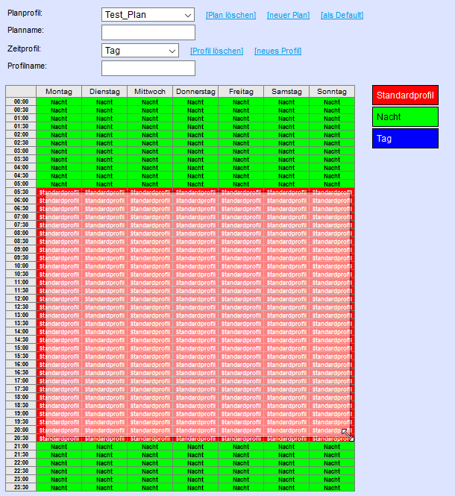Screen dimensions: 455x496
Task: Click the [Profil löschen] link
Action: point(216,51)
